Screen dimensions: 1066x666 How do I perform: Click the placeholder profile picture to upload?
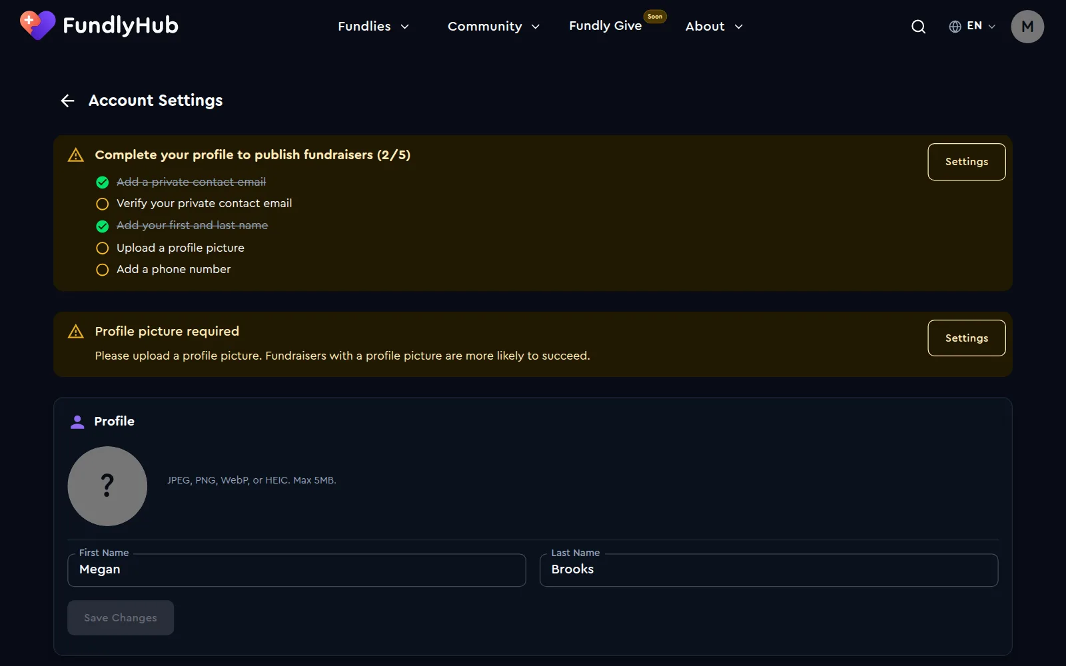107,486
